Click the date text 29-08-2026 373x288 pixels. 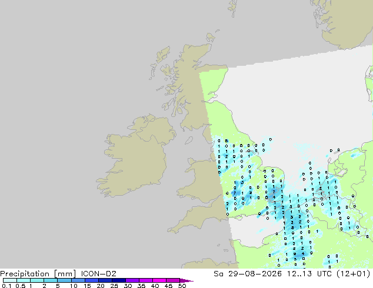[255, 274]
